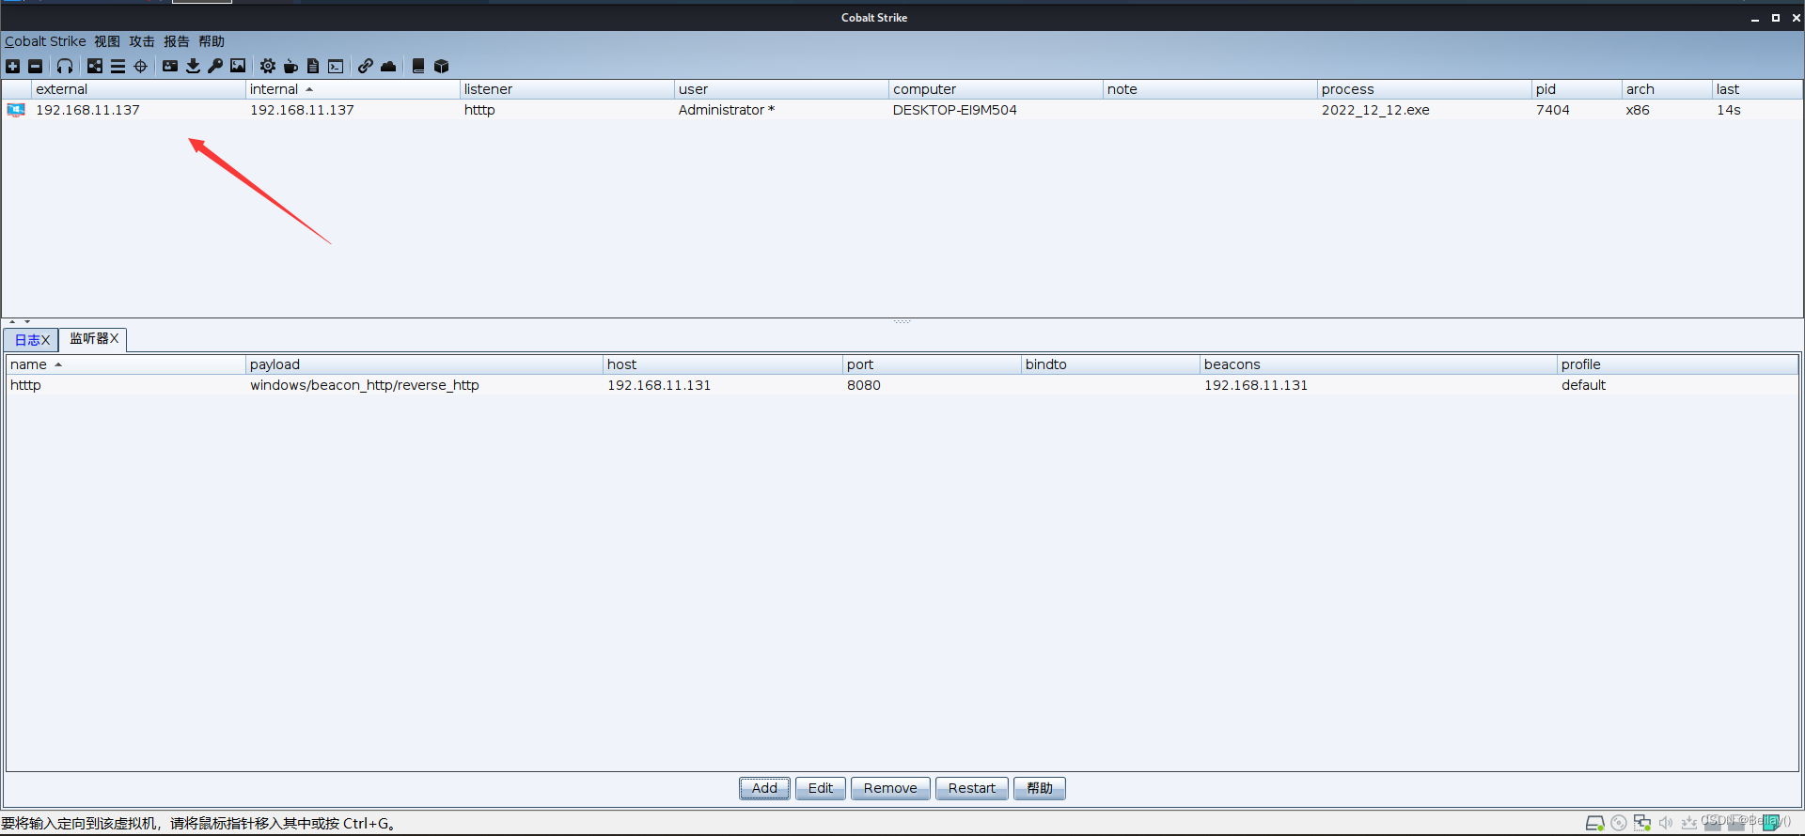This screenshot has height=836, width=1805.
Task: Open keystrokes view via the key icon
Action: coord(215,66)
